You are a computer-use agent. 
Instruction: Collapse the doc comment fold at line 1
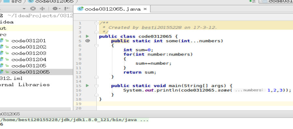(x=97, y=23)
